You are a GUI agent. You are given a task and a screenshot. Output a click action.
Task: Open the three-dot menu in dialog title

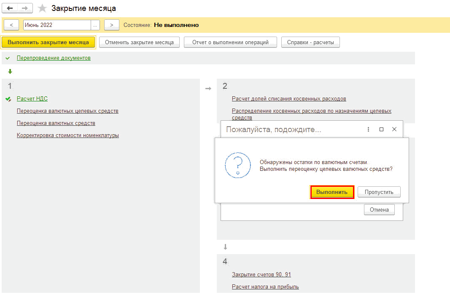pos(368,130)
